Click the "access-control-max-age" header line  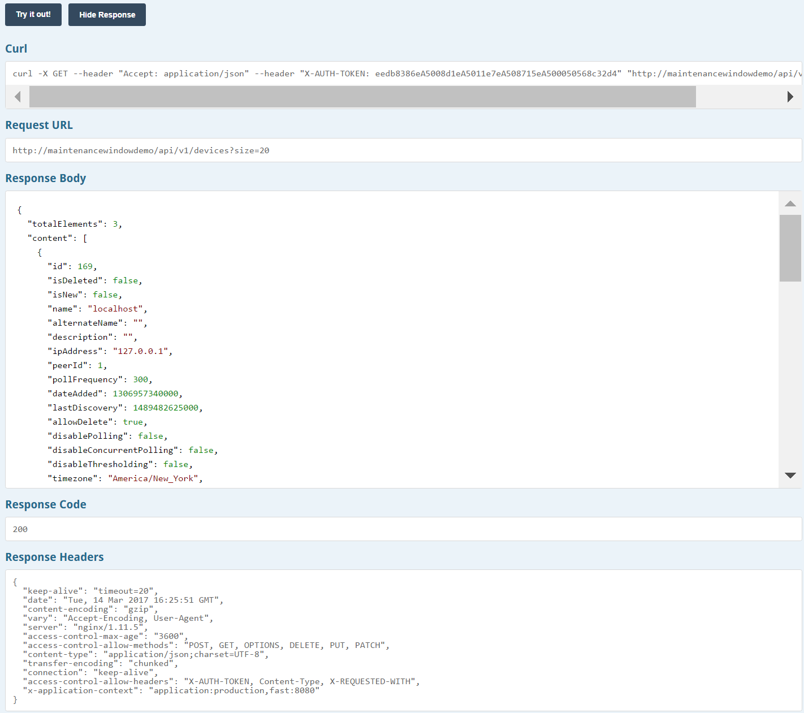(x=106, y=636)
